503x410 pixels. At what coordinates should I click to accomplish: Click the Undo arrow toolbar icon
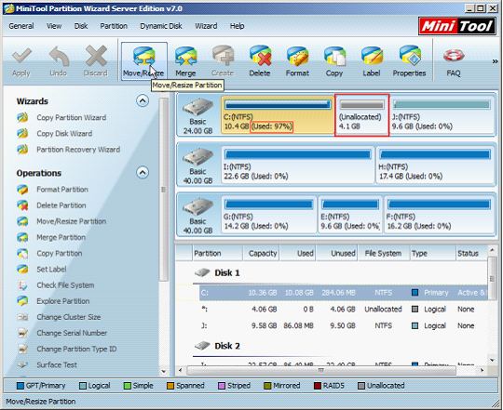(59, 57)
